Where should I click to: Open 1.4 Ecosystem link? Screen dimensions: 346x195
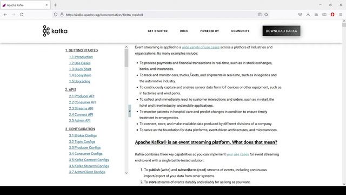click(80, 75)
